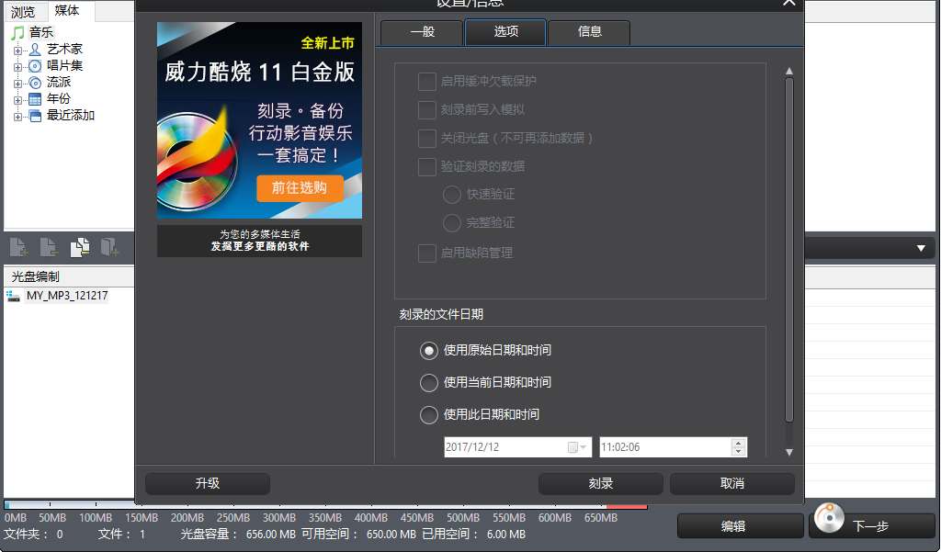
Task: Decrease the time with the down stepper
Action: coord(739,451)
